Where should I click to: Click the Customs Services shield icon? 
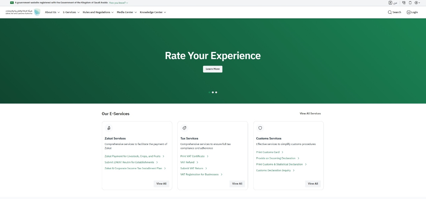260,128
